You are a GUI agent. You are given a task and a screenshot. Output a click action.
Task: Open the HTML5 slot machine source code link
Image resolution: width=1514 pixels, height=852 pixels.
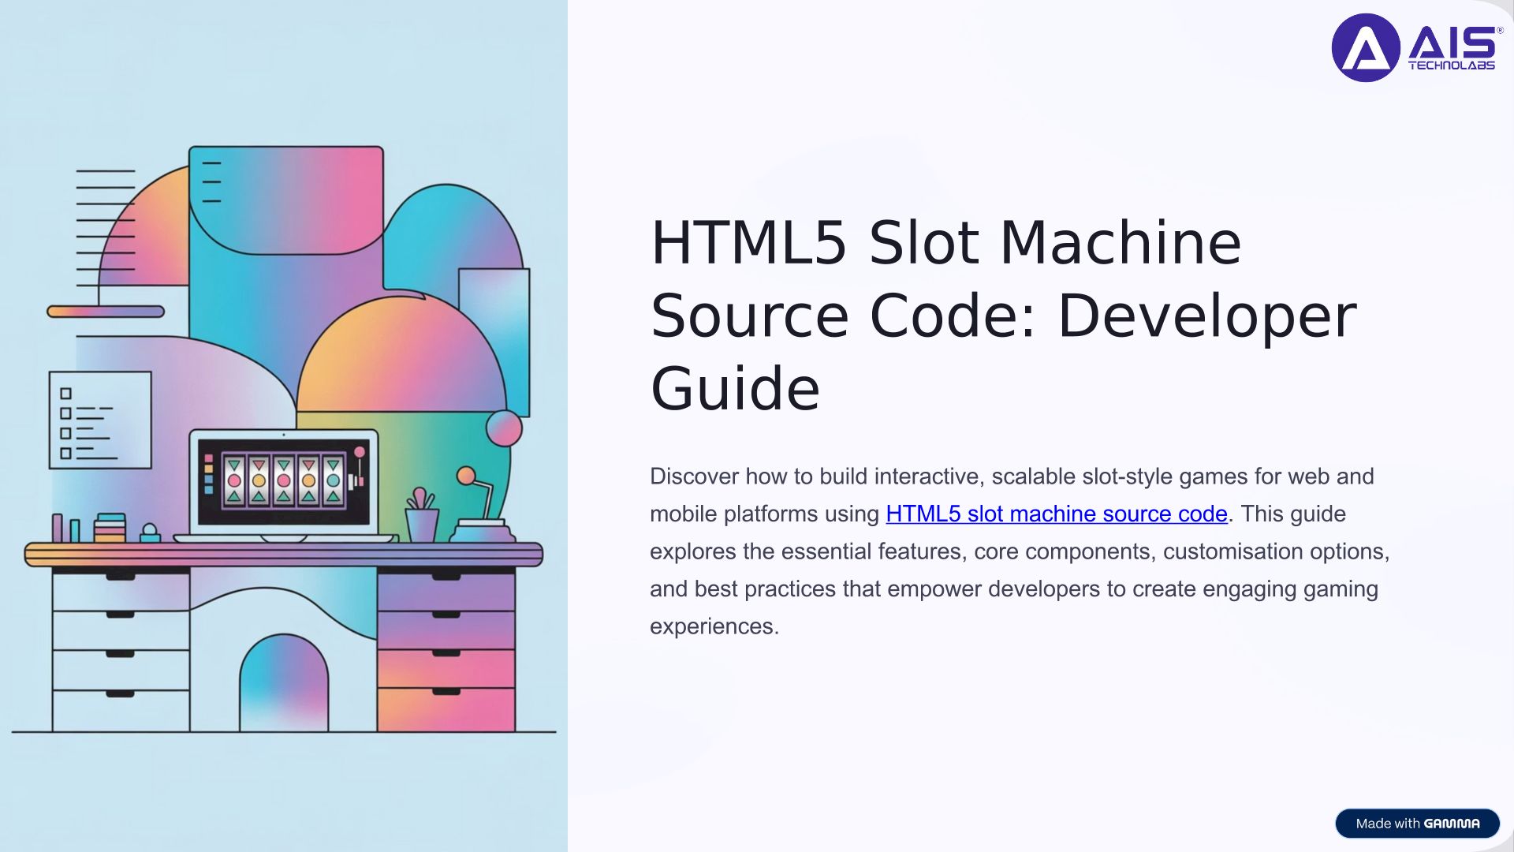[1056, 514]
